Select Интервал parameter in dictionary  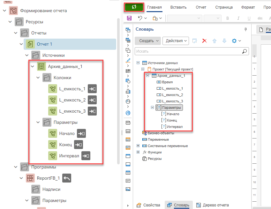coord(175,127)
